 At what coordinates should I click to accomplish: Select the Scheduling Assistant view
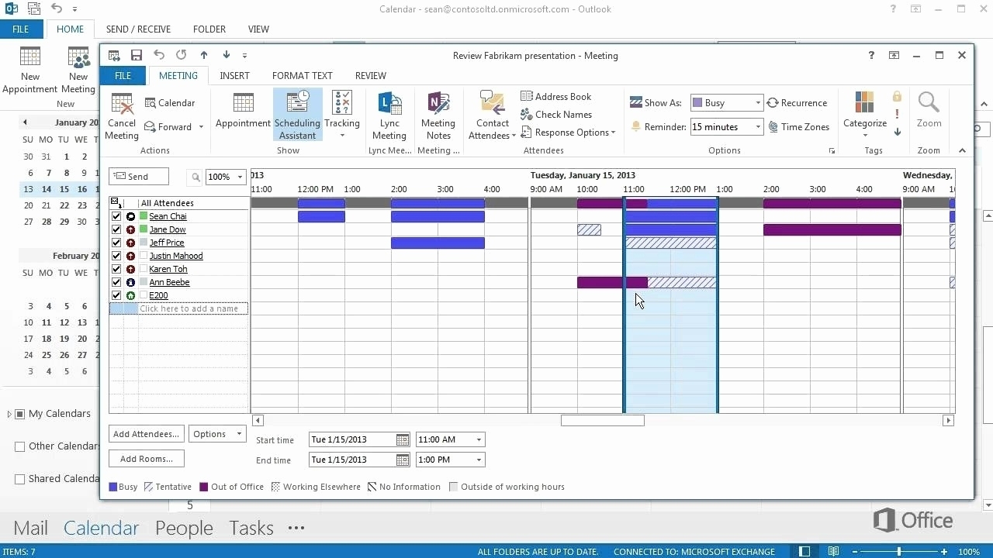(x=297, y=115)
